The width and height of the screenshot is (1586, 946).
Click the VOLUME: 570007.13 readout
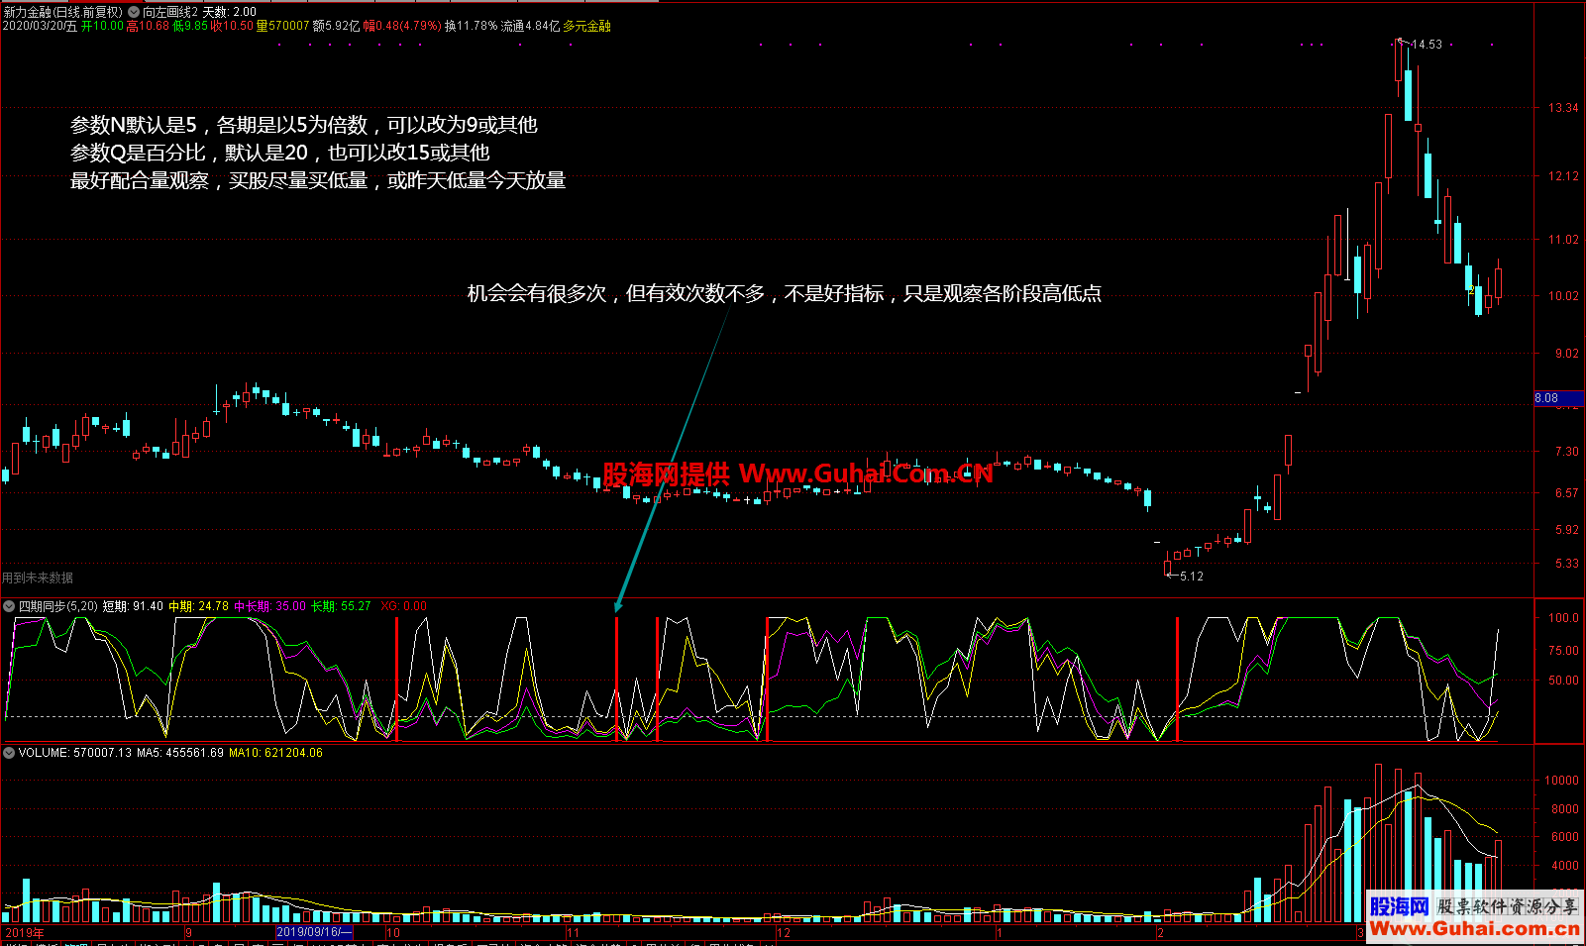[x=75, y=753]
